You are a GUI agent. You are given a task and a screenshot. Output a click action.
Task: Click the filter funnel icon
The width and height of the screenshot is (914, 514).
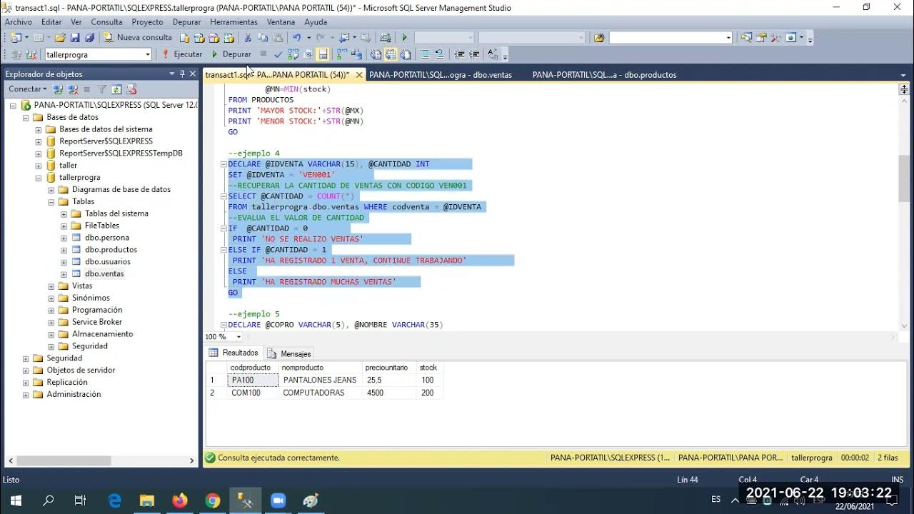[x=101, y=89]
